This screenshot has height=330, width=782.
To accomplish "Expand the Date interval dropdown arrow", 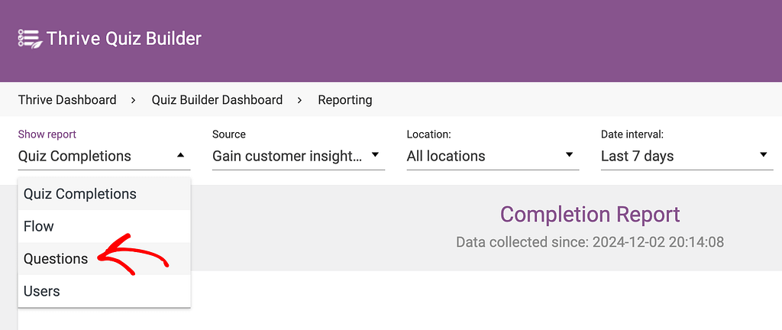I will (763, 155).
